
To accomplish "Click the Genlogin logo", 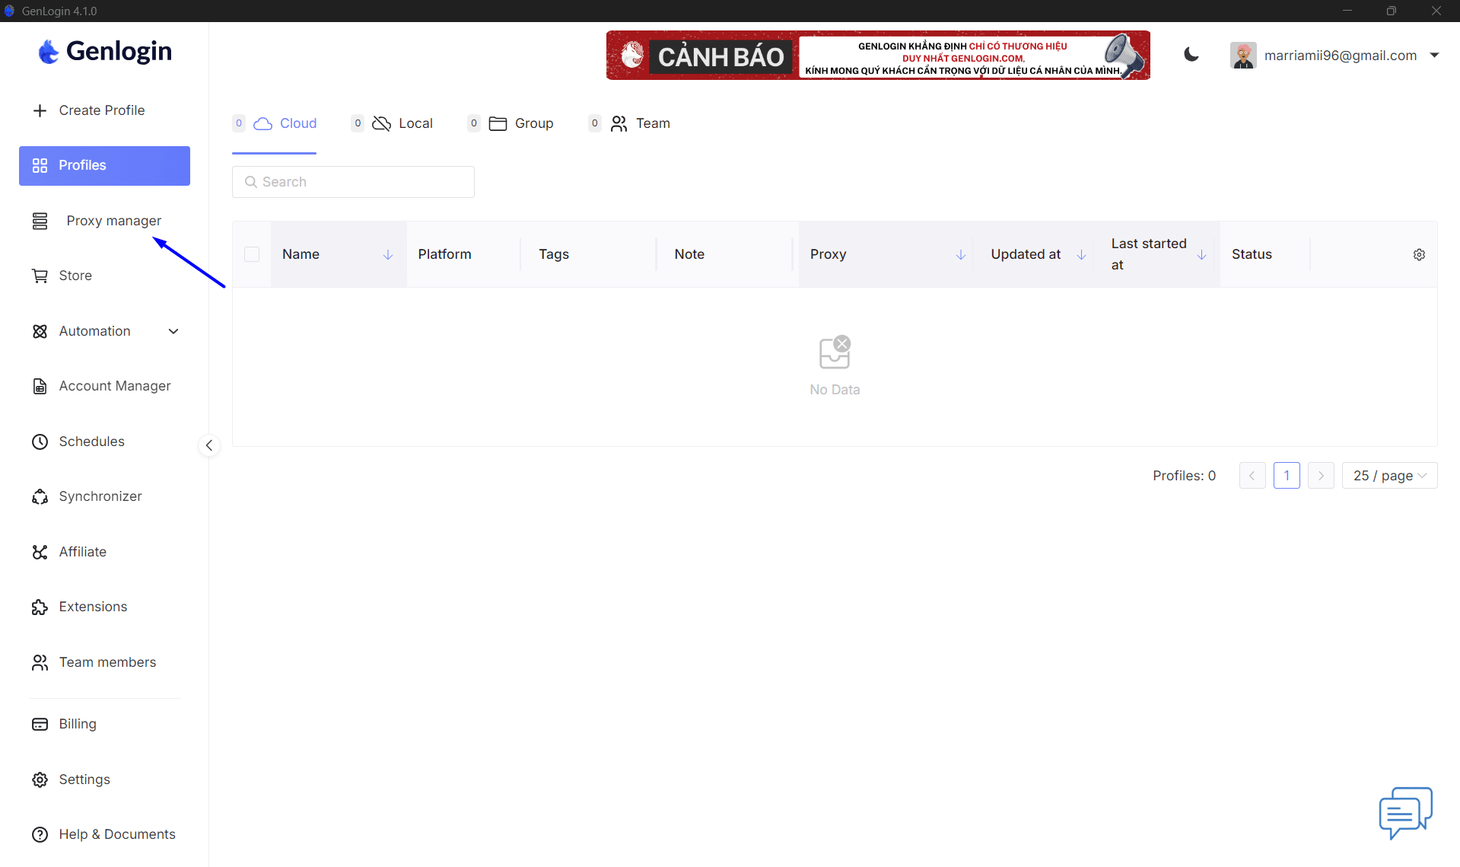I will [105, 51].
